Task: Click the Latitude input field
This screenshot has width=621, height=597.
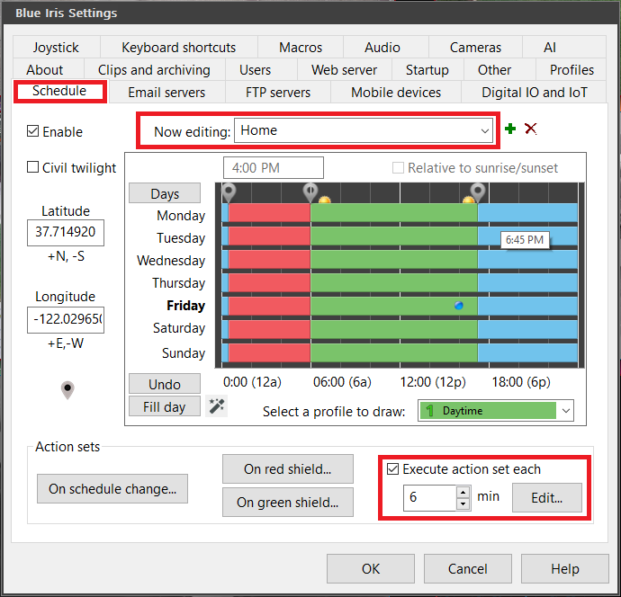Action: click(x=66, y=233)
